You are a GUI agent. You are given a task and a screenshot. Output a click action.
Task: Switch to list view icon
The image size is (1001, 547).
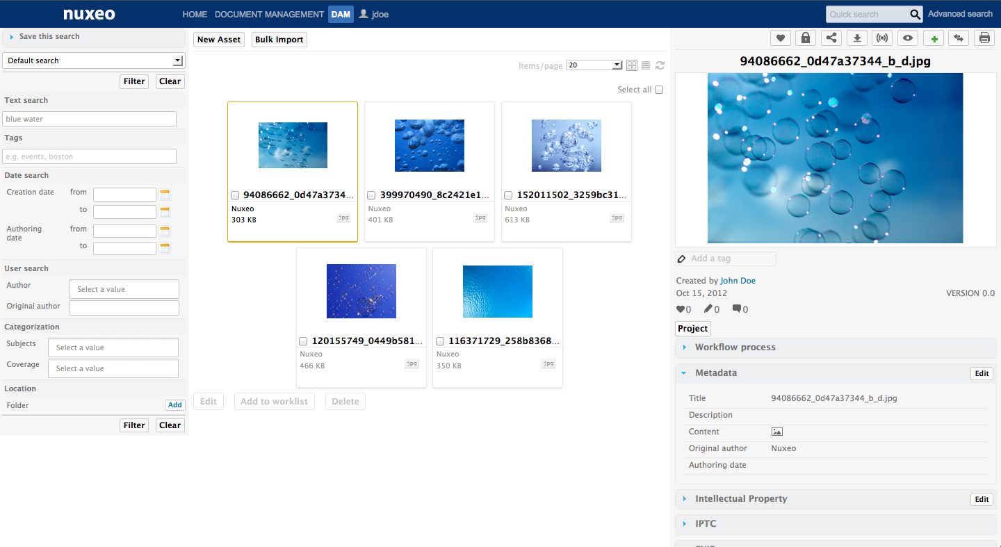646,65
